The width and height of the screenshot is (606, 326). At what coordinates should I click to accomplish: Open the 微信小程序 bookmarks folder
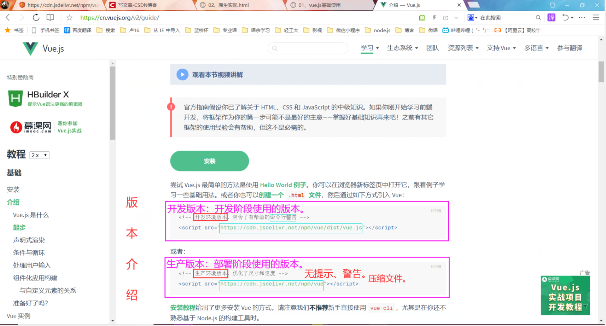343,30
